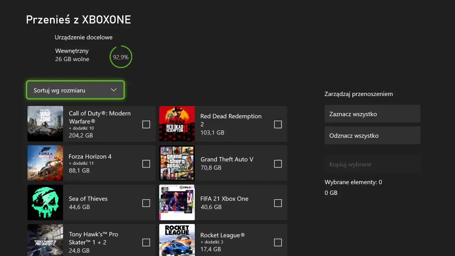
Task: Click the Sea of Thieves title
Action: pos(88,199)
